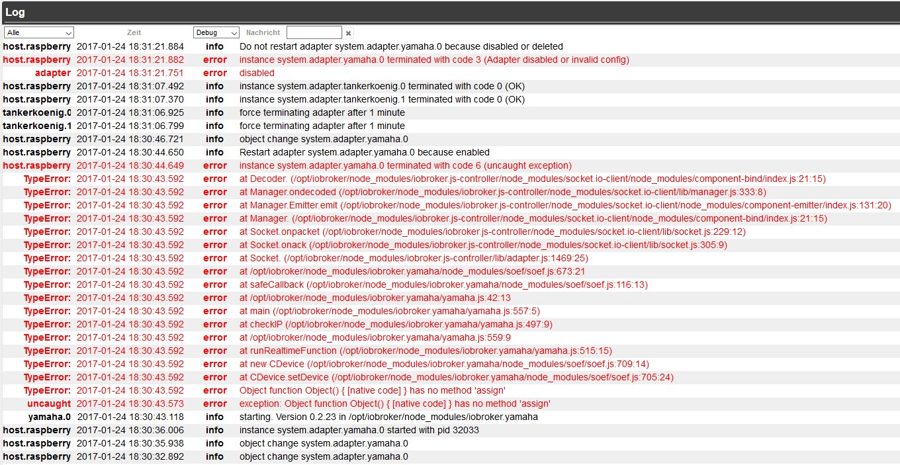Click the 'yamaha.0' source cell
The height and width of the screenshot is (465, 900).
point(49,417)
